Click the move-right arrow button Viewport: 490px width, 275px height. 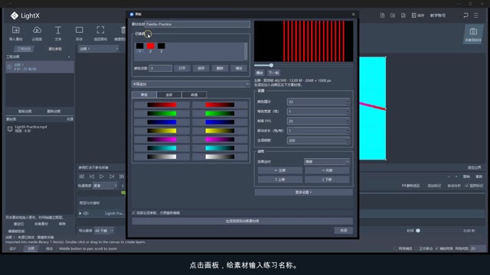[x=327, y=170]
